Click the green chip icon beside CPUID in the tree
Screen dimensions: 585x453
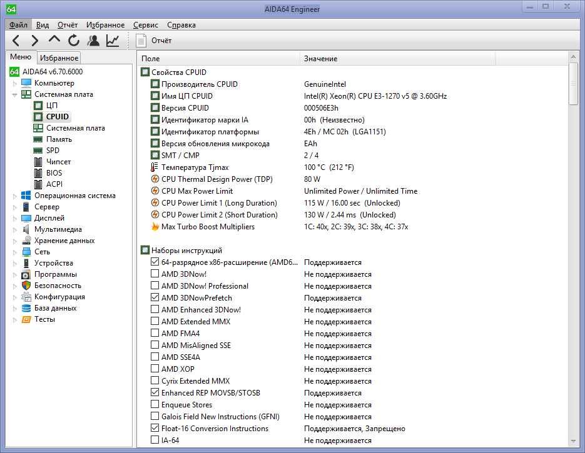point(38,117)
